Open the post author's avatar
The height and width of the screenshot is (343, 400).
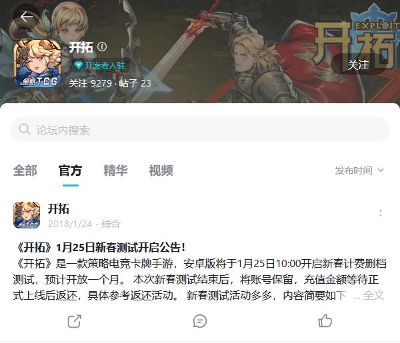[27, 215]
